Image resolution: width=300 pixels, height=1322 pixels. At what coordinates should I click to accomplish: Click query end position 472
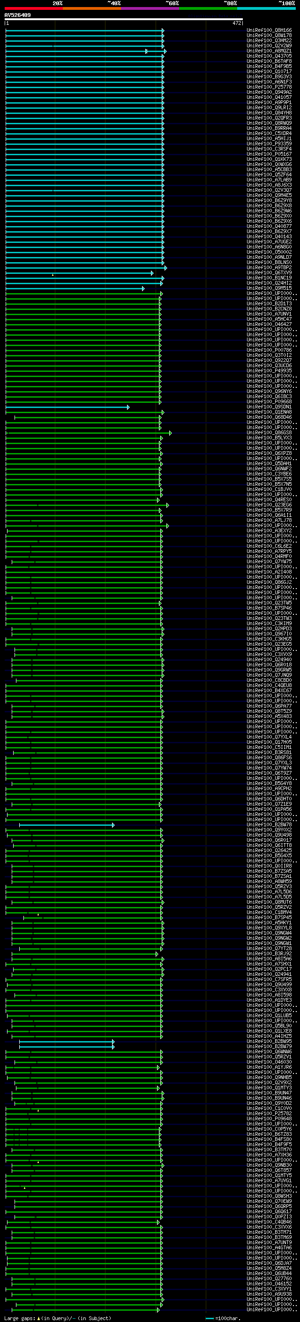(x=236, y=23)
